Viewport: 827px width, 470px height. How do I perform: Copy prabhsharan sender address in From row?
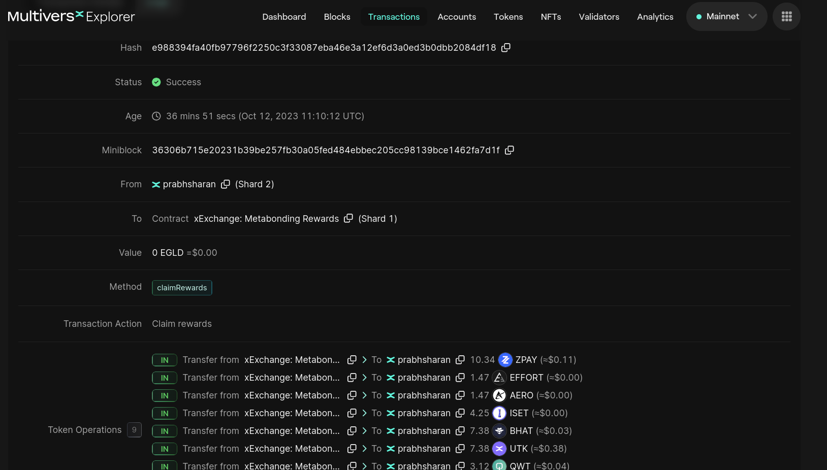coord(225,184)
